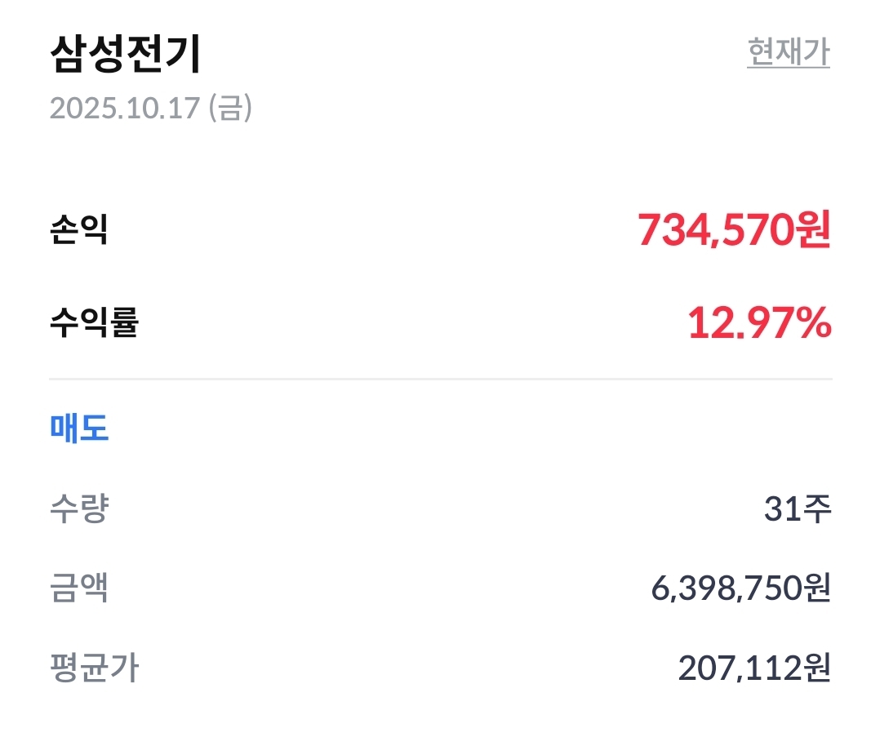Open the 현재가 current price link

coord(788,52)
